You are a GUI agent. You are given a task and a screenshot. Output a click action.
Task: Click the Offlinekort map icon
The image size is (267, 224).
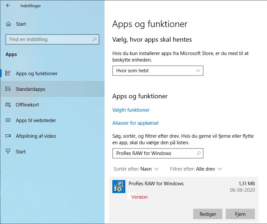click(x=8, y=105)
